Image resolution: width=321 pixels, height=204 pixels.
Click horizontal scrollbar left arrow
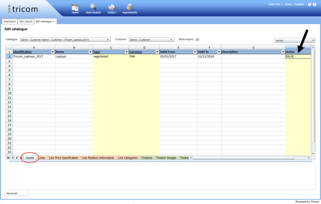191,158
